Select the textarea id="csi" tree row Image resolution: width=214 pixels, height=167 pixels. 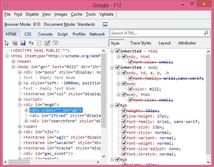point(62,94)
